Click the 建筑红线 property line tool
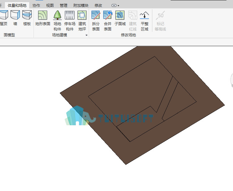Viewport: 233px width, 191px height. click(x=133, y=20)
